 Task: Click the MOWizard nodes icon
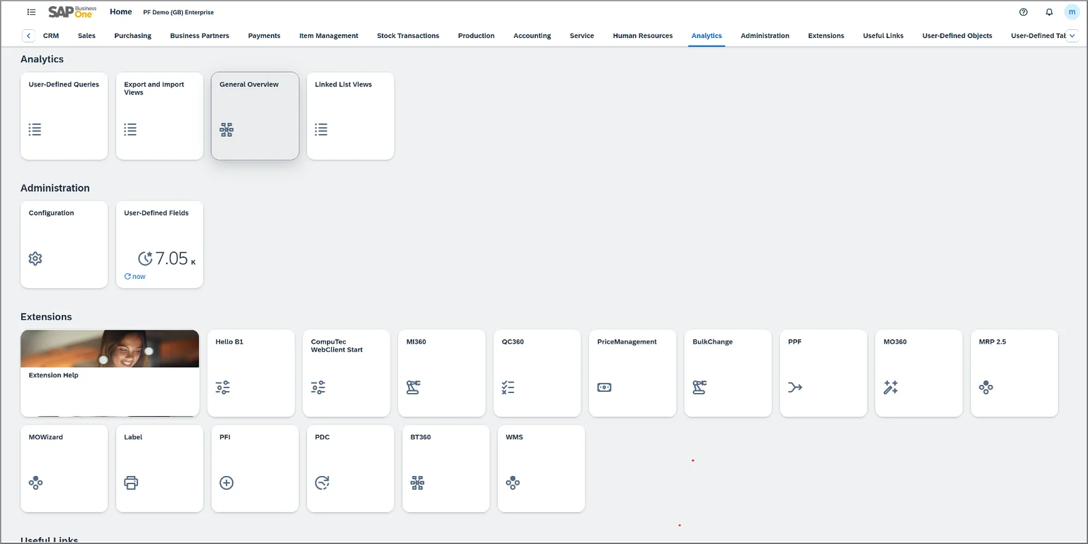tap(35, 483)
